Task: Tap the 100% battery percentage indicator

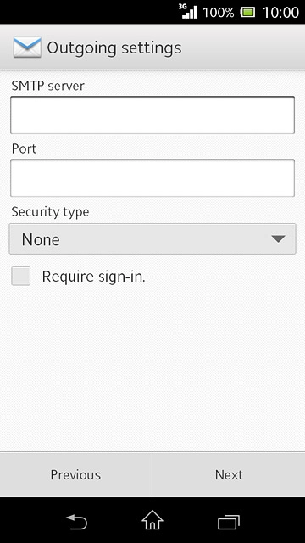Action: pyautogui.click(x=219, y=13)
